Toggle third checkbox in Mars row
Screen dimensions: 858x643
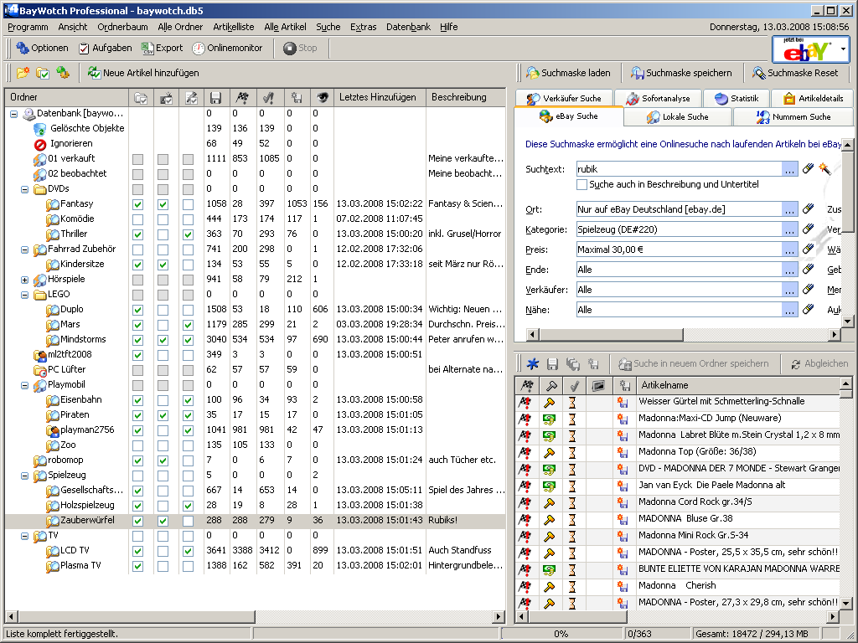click(189, 325)
